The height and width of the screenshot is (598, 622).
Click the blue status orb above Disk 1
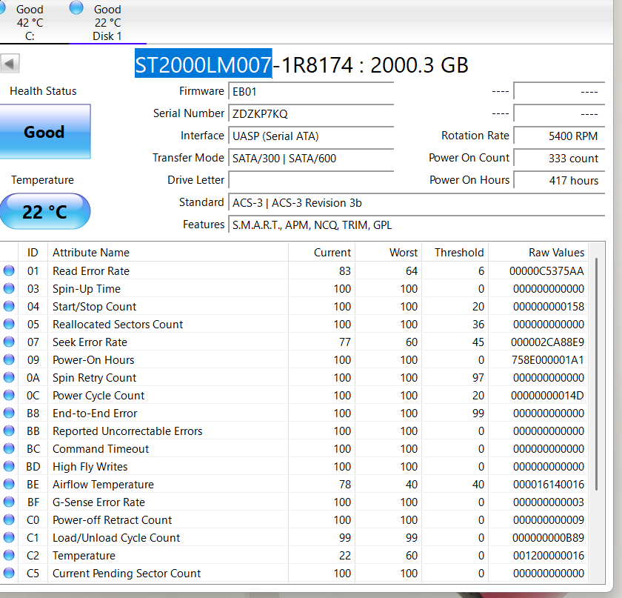(76, 7)
